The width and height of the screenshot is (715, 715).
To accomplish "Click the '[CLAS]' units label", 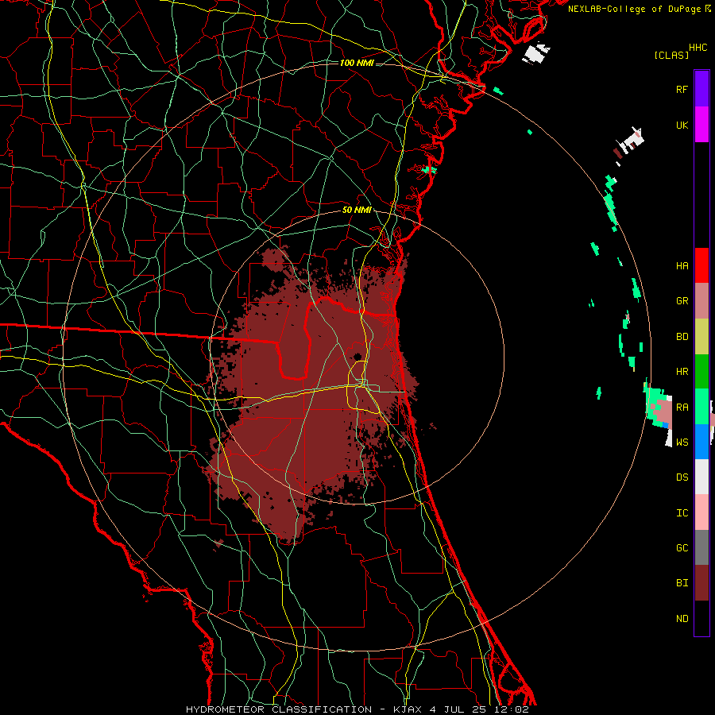I will (x=671, y=55).
